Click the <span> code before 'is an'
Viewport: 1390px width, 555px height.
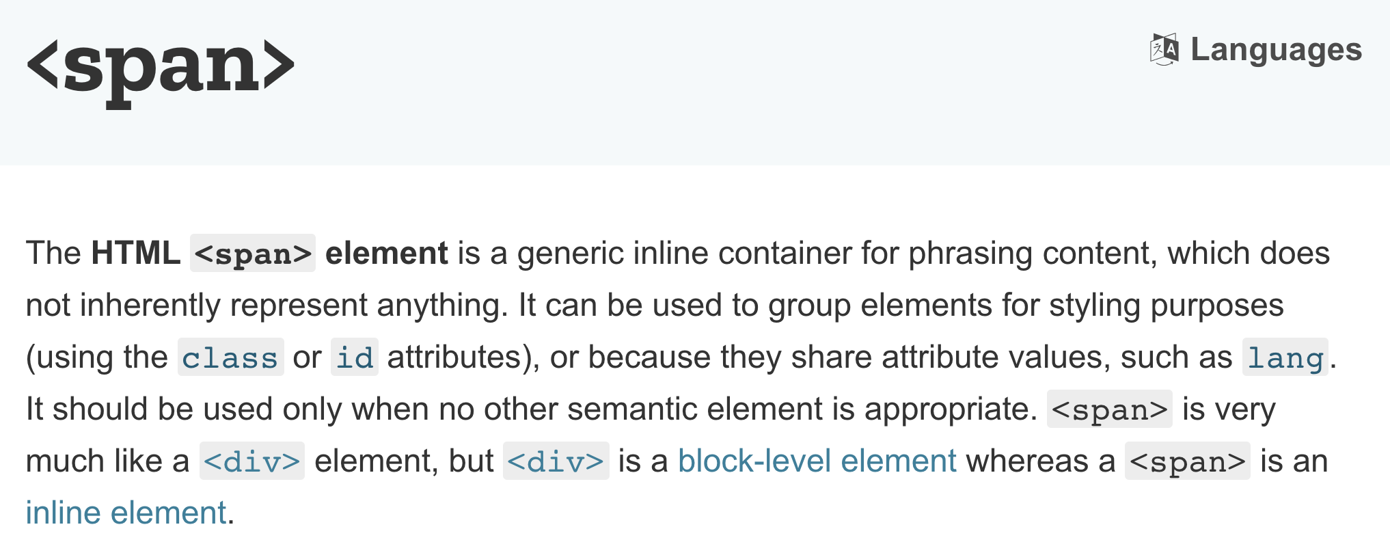coord(1188,461)
